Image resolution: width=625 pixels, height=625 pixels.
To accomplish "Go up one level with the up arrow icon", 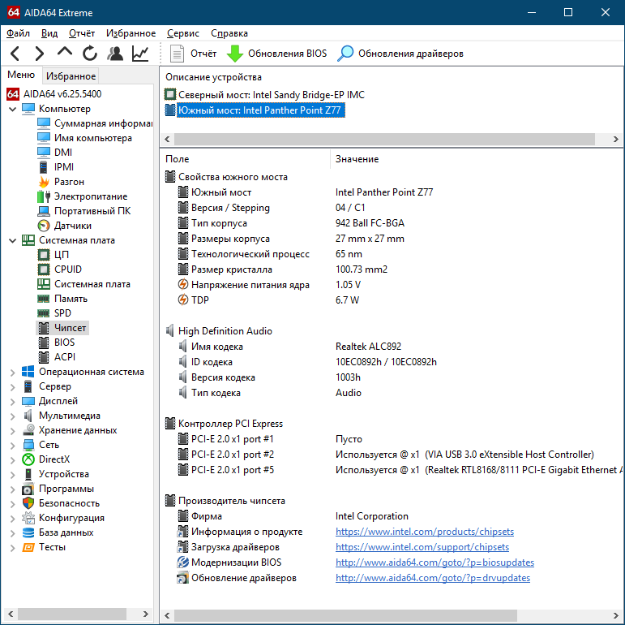I will tap(65, 52).
